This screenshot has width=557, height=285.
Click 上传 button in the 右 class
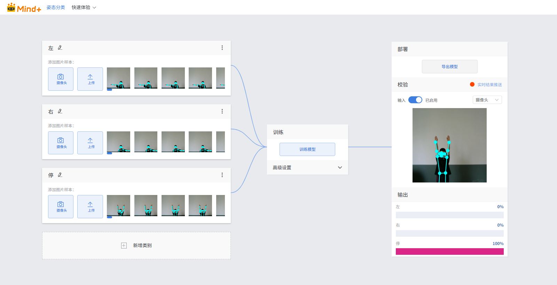[90, 143]
